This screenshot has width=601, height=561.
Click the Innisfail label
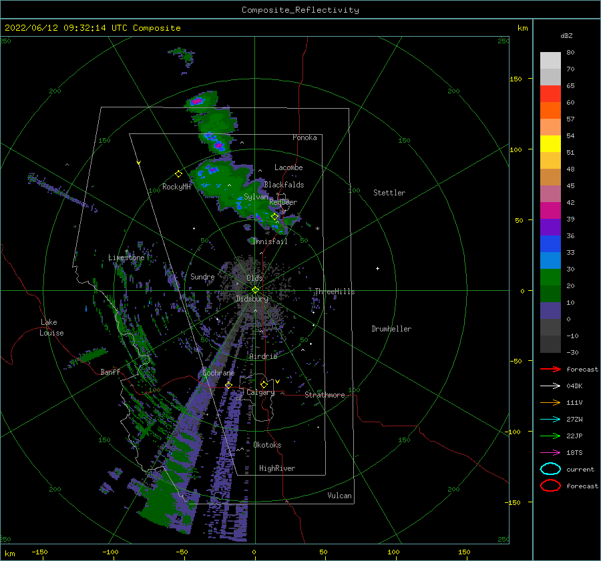point(270,241)
